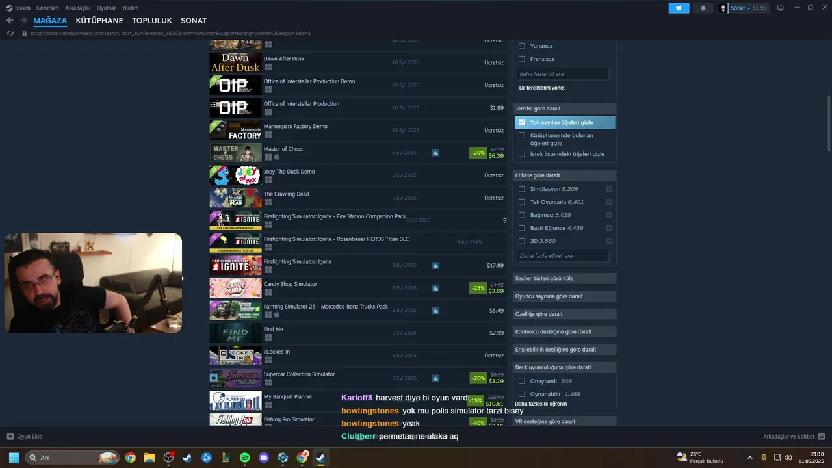Click the active Steam taskbar icon
Viewport: 832px width, 468px height.
tap(320, 458)
